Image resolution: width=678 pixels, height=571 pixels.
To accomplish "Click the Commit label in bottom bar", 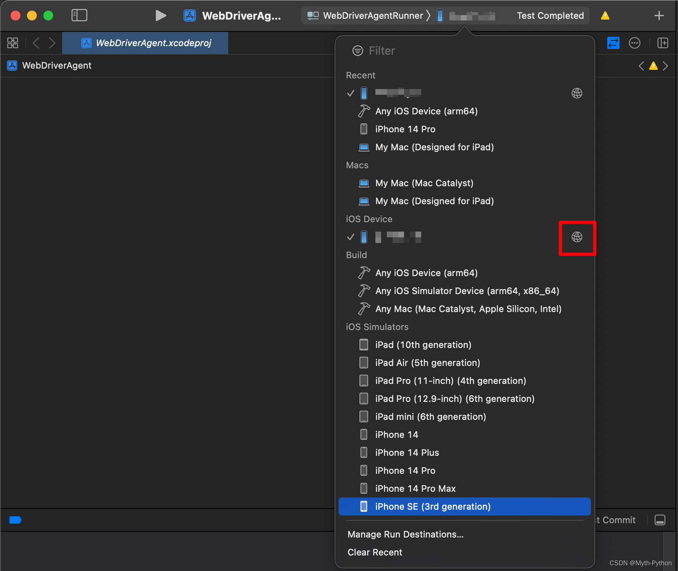I will tap(619, 520).
